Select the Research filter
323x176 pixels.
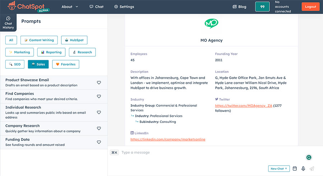tap(82, 52)
